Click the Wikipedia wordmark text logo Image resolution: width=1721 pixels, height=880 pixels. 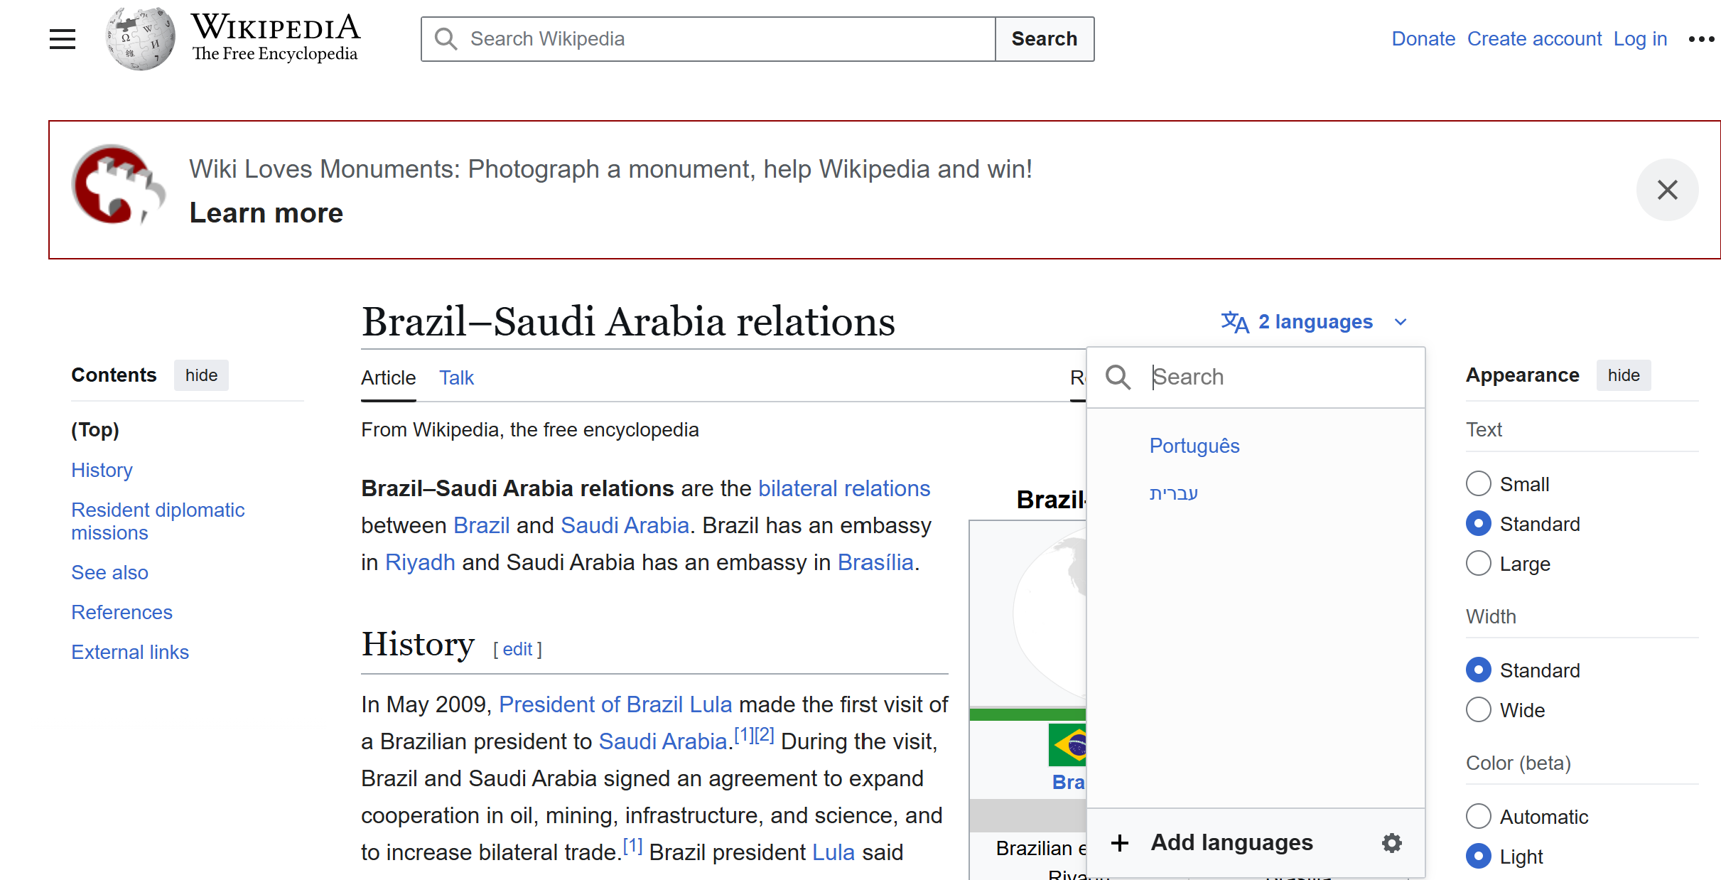tap(276, 38)
